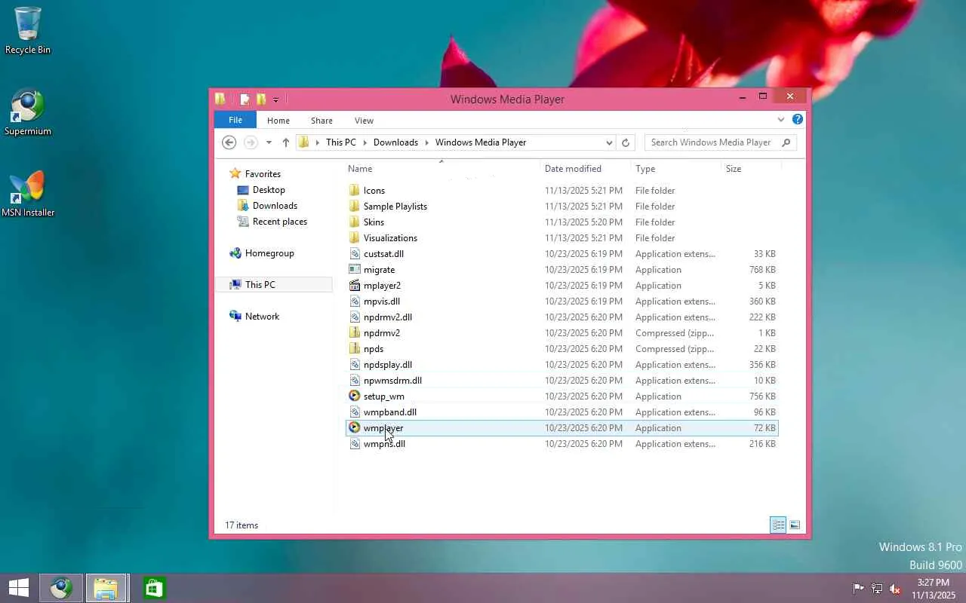966x603 pixels.
Task: Select the mpvis.dll file name
Action: [x=382, y=301]
